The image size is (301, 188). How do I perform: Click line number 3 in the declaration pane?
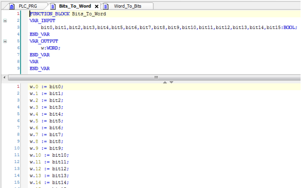[x=18, y=27]
